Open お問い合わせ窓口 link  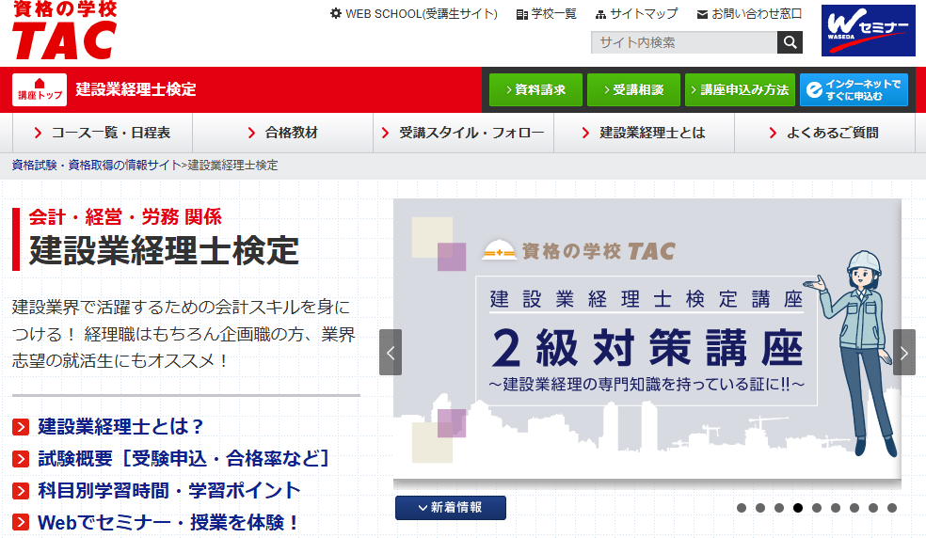coord(749,13)
